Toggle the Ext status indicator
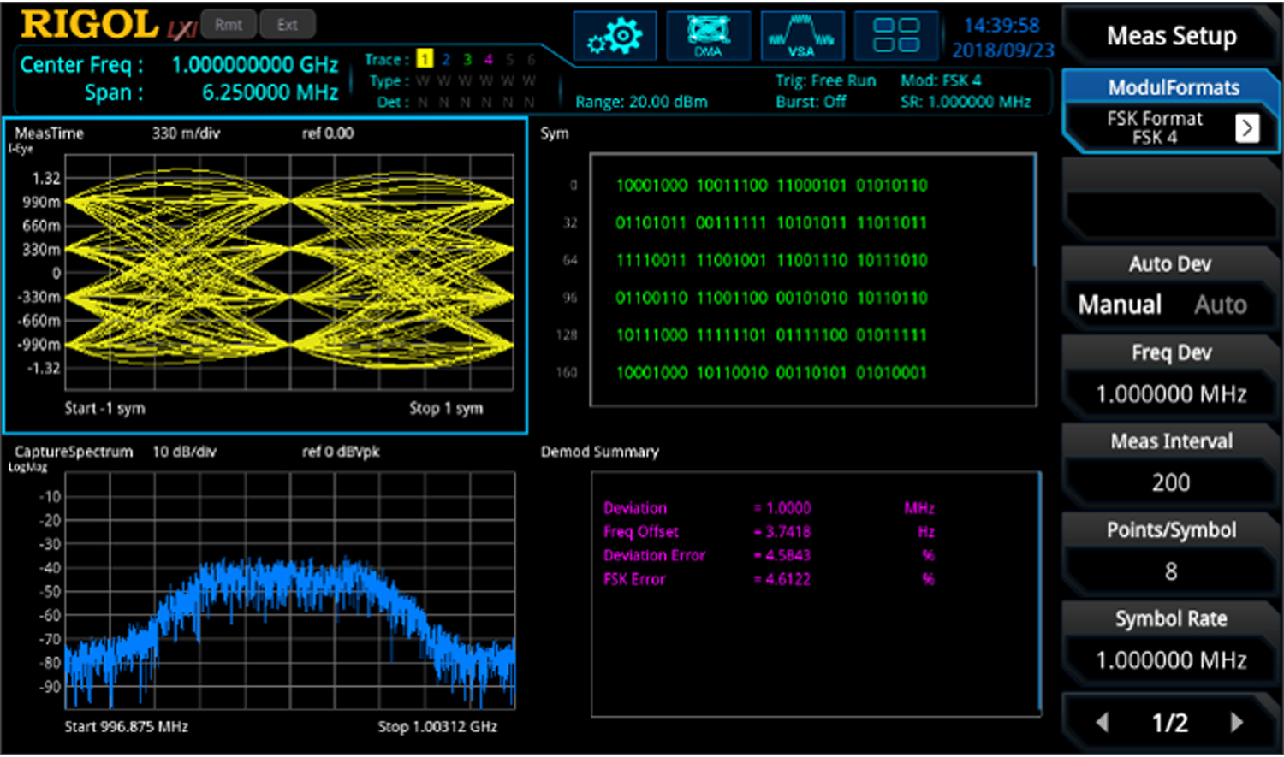 tap(288, 25)
